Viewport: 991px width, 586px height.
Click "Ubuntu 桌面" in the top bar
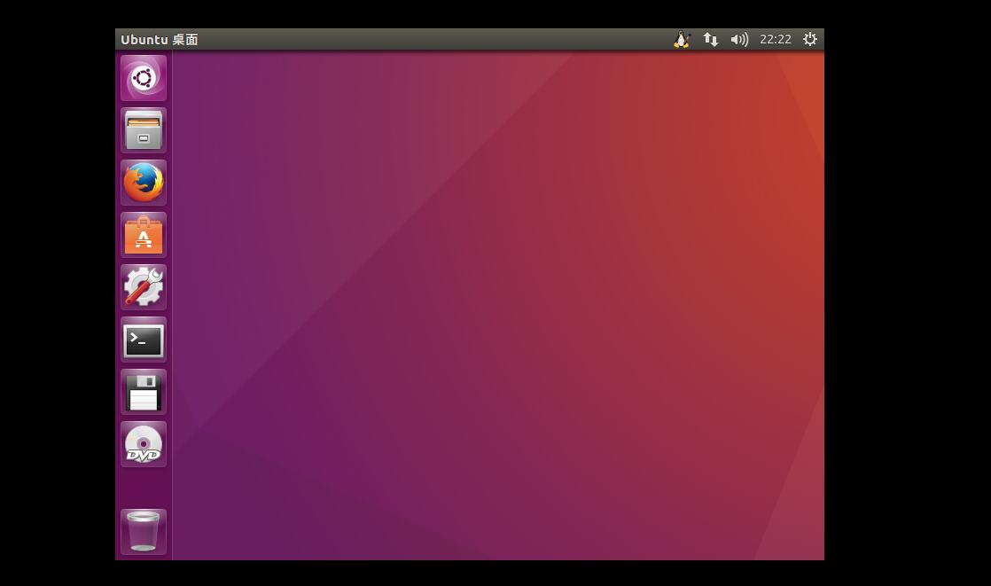pyautogui.click(x=160, y=39)
